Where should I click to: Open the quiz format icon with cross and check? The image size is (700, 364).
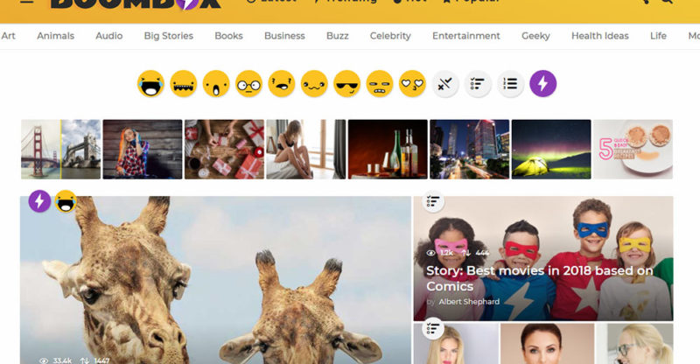pos(445,83)
